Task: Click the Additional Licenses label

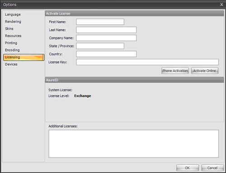Action: pos(63,126)
